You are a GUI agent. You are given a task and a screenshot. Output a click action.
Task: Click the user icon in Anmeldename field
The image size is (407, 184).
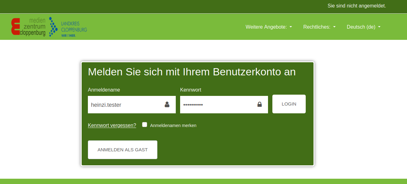pyautogui.click(x=167, y=105)
